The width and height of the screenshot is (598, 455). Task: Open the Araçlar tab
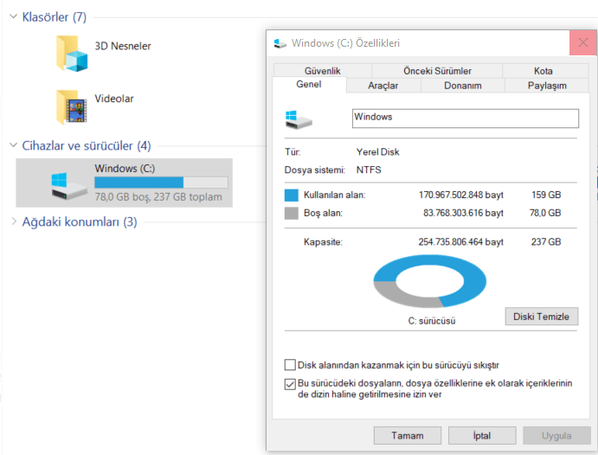tap(383, 86)
